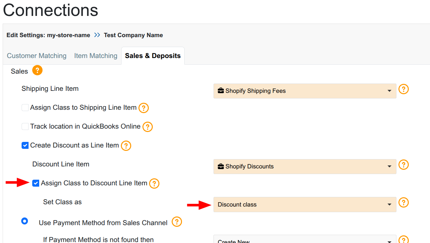
Task: Untick Assign Class to Discount Line Item
Action: pyautogui.click(x=36, y=183)
